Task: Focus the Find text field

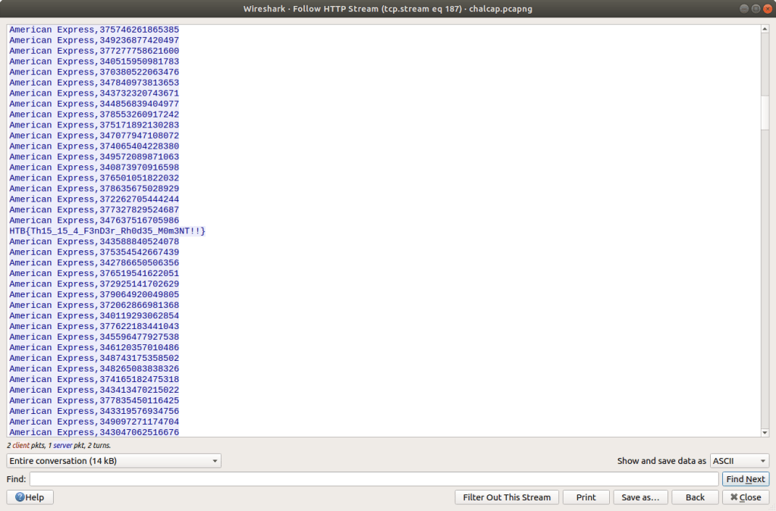Action: 374,479
